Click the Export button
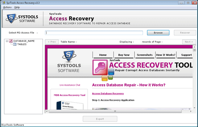 click(100, 119)
